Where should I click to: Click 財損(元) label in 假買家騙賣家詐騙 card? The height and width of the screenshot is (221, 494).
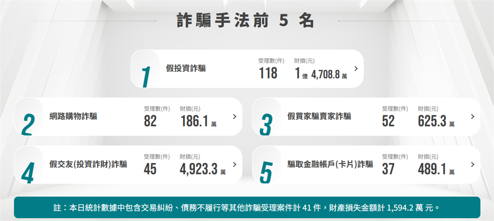coord(428,109)
